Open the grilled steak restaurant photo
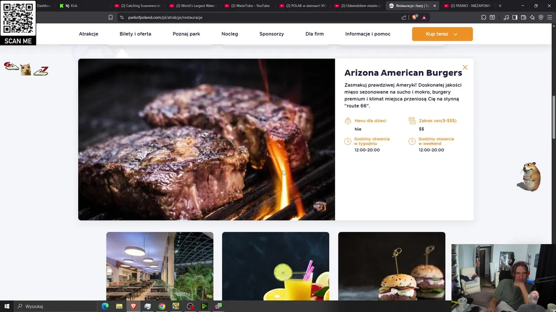This screenshot has height=312, width=556. (206, 140)
